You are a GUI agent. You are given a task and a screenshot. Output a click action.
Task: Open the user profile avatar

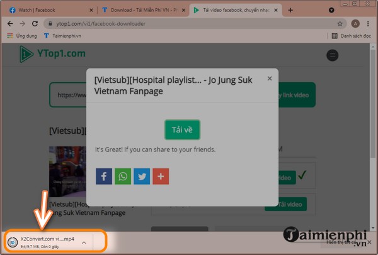pyautogui.click(x=355, y=24)
